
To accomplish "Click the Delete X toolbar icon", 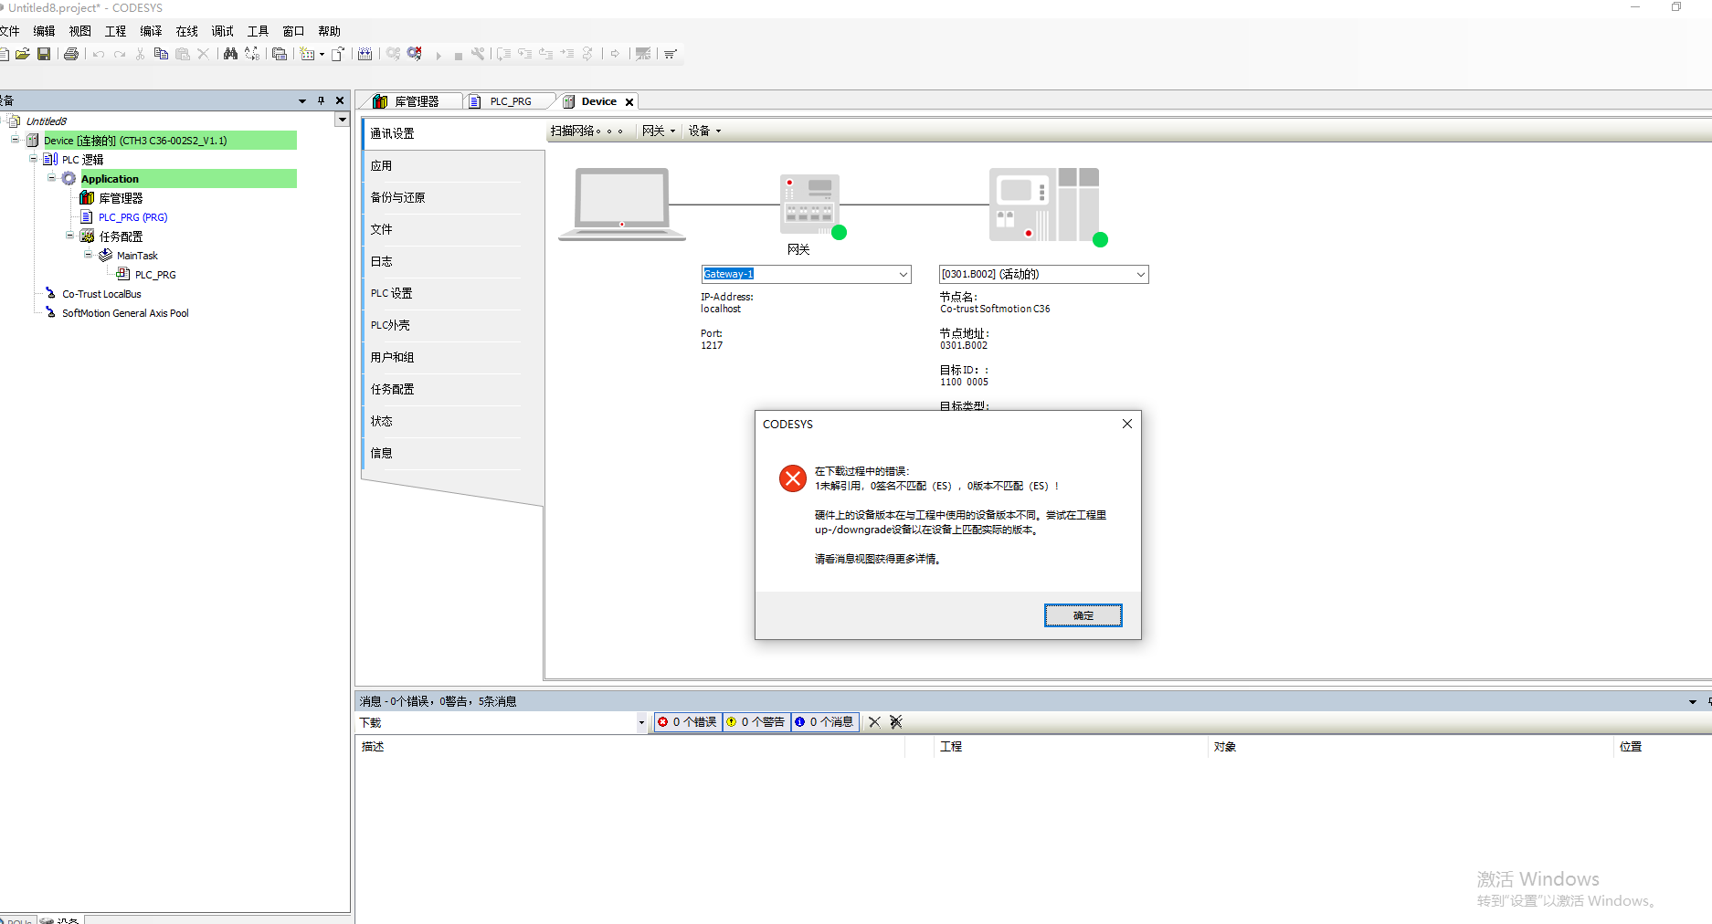I will tap(204, 54).
